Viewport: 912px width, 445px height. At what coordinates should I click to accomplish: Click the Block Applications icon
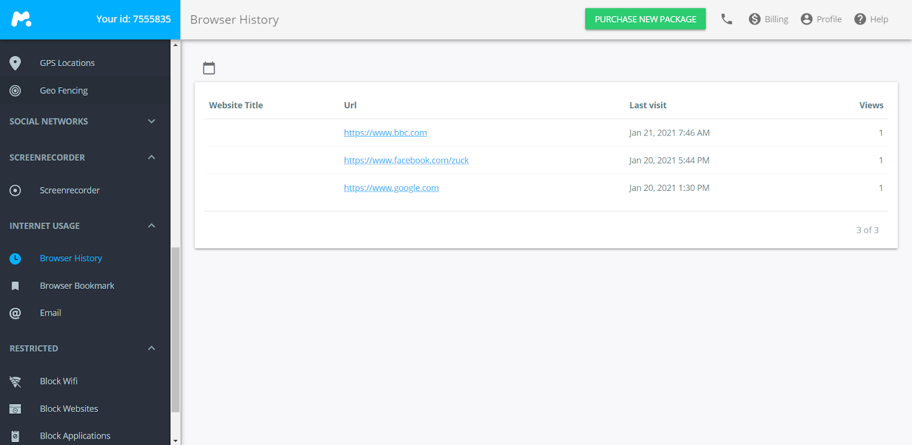click(15, 436)
